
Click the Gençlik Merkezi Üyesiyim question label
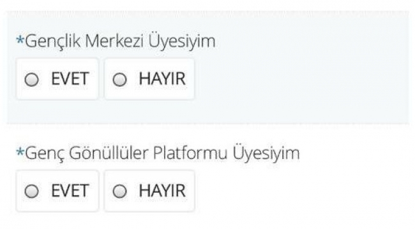point(120,42)
